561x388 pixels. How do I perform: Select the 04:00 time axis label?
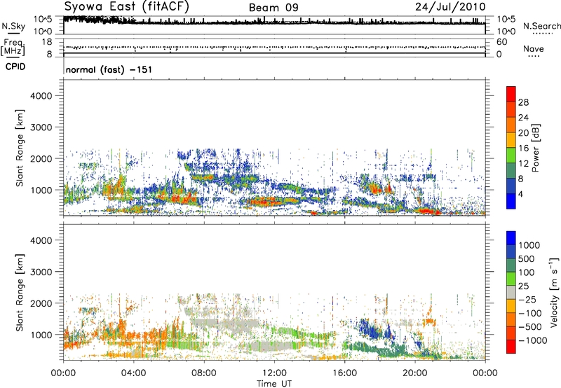point(133,373)
